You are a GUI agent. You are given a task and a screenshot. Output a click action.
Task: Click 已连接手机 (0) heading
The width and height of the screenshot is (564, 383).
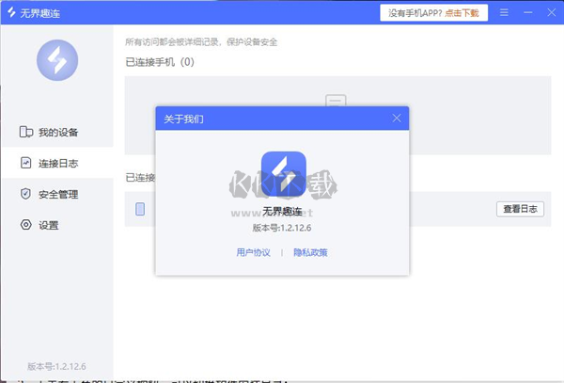point(160,62)
